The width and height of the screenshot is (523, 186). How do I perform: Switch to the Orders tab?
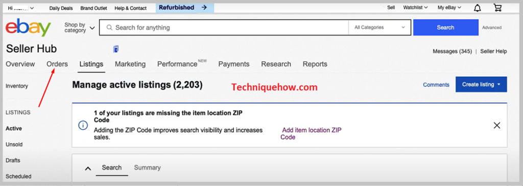tap(57, 64)
